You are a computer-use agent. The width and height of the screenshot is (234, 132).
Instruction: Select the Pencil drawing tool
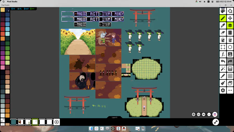click(223, 19)
